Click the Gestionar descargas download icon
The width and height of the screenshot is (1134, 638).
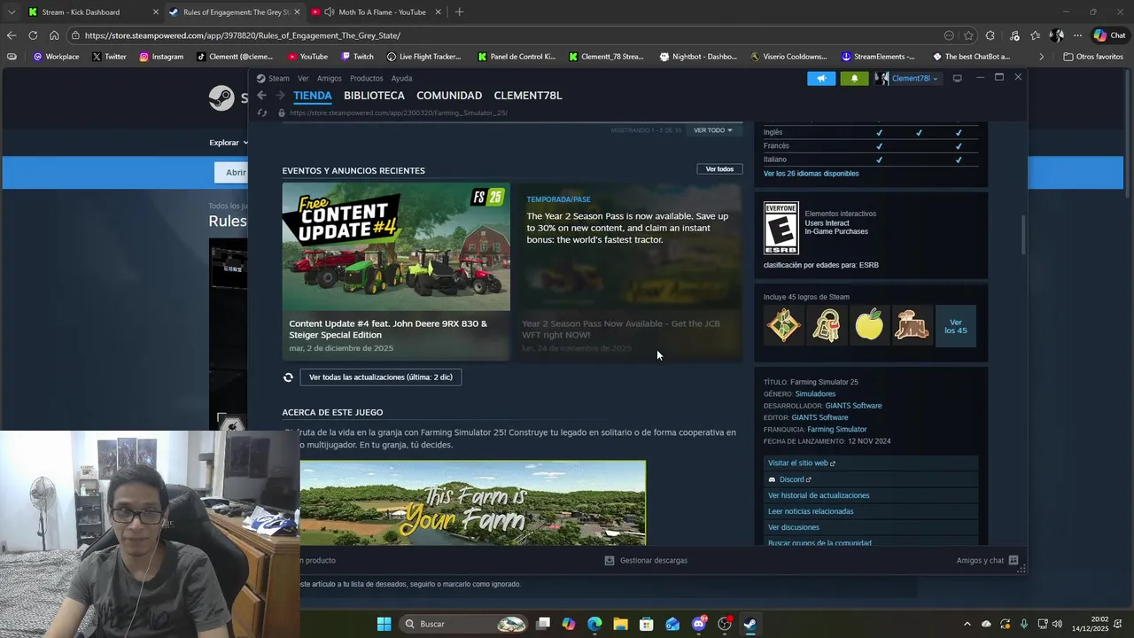(610, 560)
